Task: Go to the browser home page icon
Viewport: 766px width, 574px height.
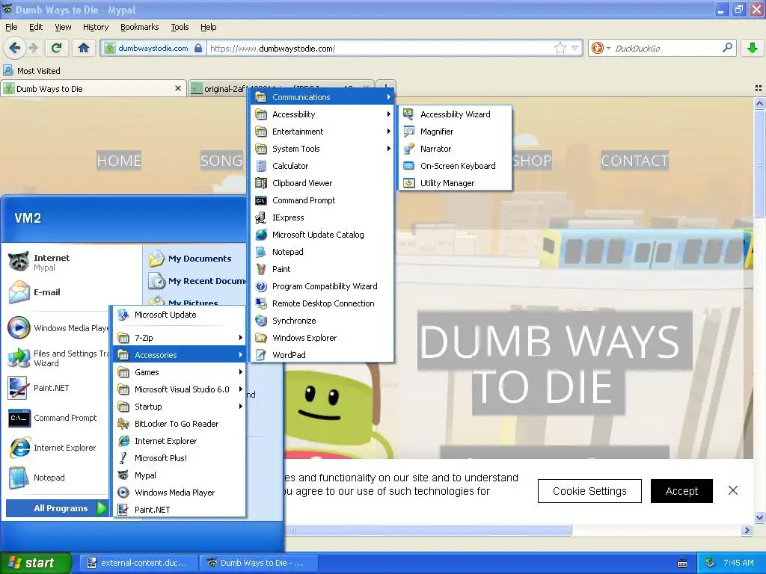Action: pyautogui.click(x=84, y=48)
